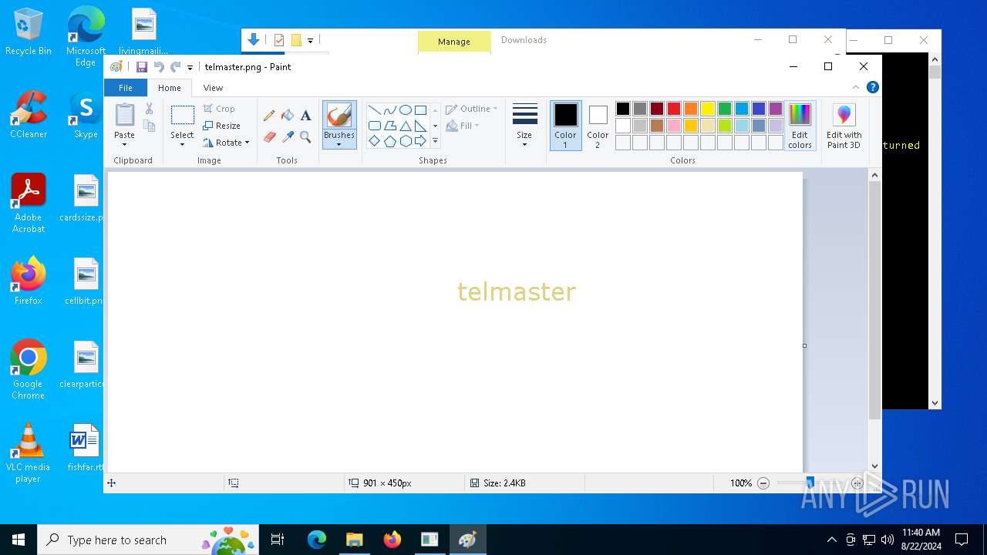The height and width of the screenshot is (555, 987).
Task: Click the Cut scissors icon
Action: pos(150,109)
